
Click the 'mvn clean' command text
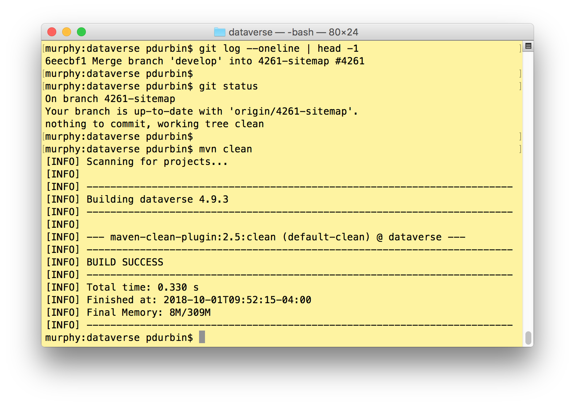(225, 149)
